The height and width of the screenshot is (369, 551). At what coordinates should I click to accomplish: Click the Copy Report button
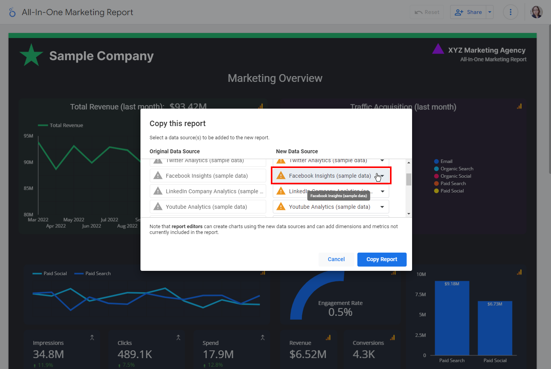pos(381,260)
